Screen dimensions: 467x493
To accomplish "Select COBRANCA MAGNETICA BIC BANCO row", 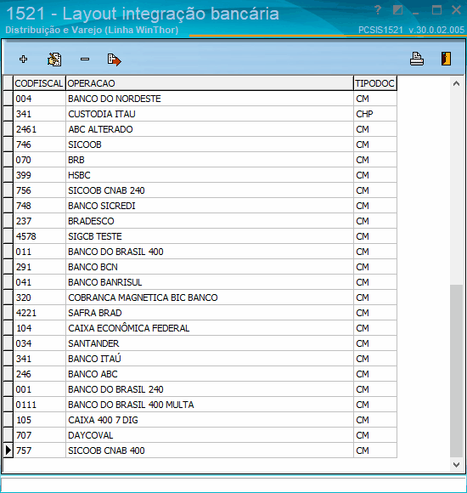I will pos(200,297).
